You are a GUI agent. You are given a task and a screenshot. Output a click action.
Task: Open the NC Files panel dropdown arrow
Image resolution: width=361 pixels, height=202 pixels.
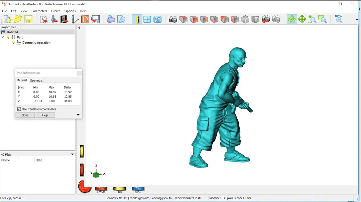(72, 154)
